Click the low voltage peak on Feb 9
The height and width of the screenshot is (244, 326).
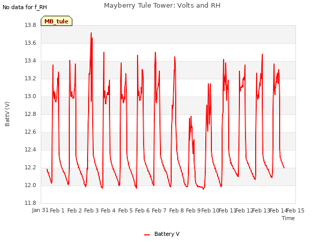[191, 116]
